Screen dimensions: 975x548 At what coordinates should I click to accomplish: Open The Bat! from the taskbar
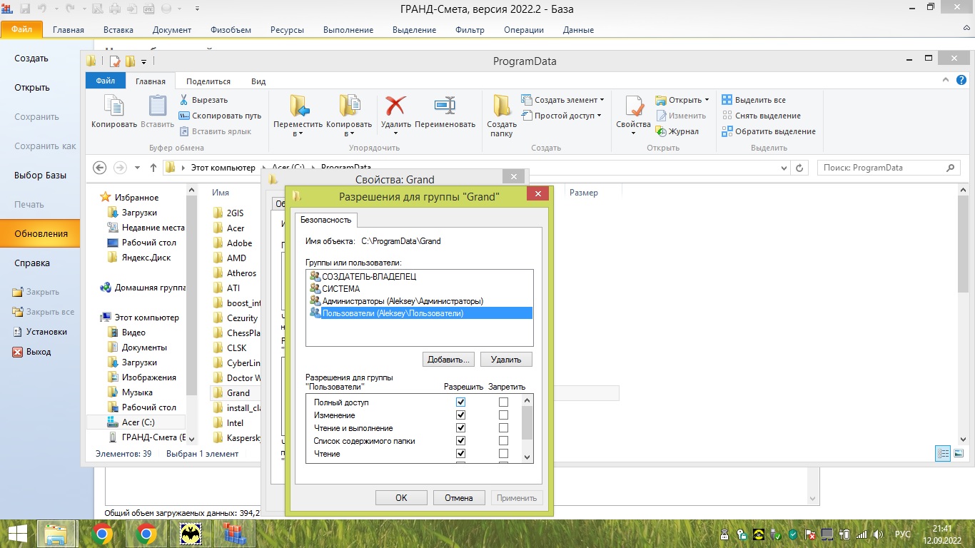tap(191, 534)
